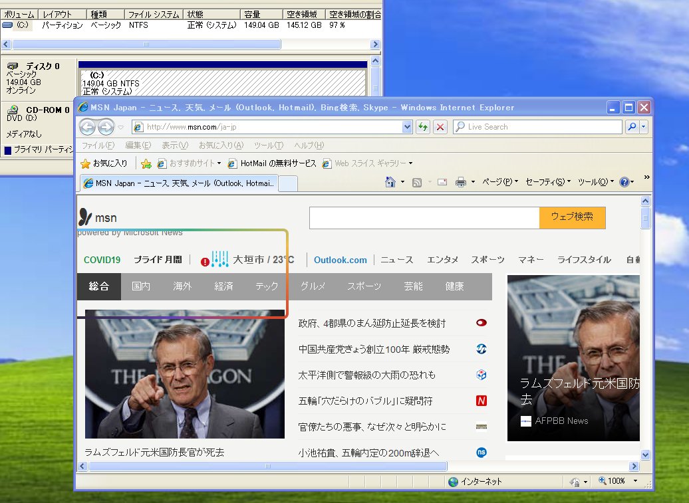
Task: Expand Web スライス ギャラリー dropdown
Action: click(x=410, y=163)
